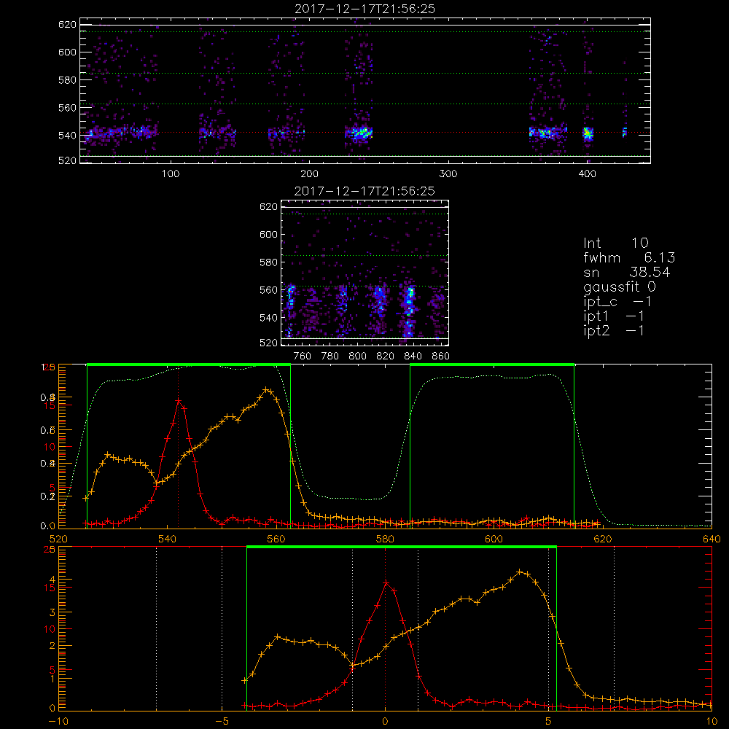Click the x-axis label 100 of top image
Image resolution: width=729 pixels, height=729 pixels.
170,174
